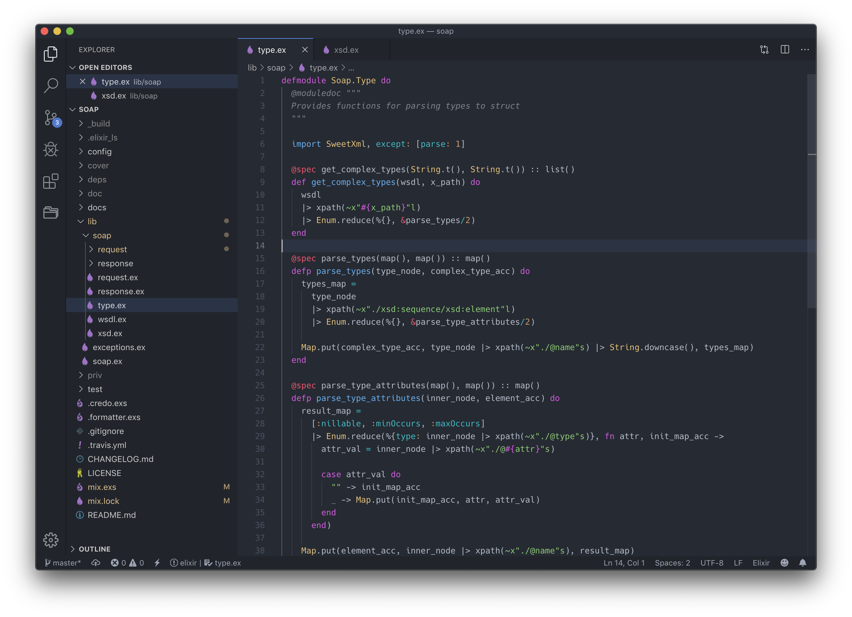Close the type.ex editor tab
Viewport: 852px width, 617px height.
(x=305, y=50)
